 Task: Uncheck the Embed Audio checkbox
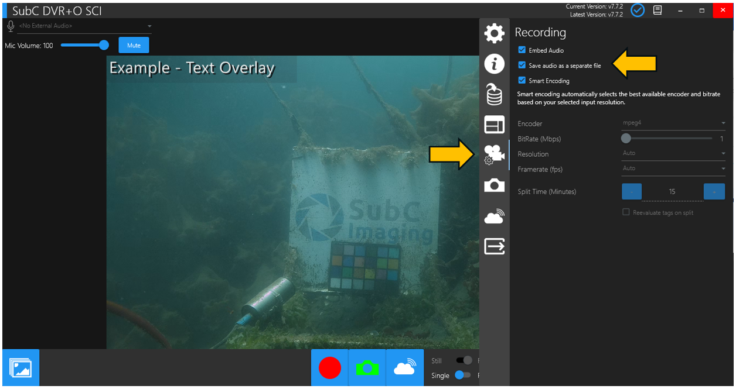pyautogui.click(x=522, y=50)
